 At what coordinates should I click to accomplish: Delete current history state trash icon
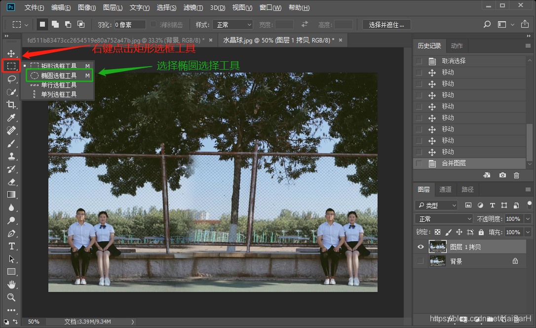pyautogui.click(x=517, y=175)
